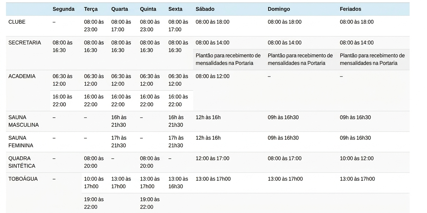This screenshot has height=213, width=427.
Task: Select TOBOÁGUA Terça 19:00 às 22:00 cell
Action: 94,203
